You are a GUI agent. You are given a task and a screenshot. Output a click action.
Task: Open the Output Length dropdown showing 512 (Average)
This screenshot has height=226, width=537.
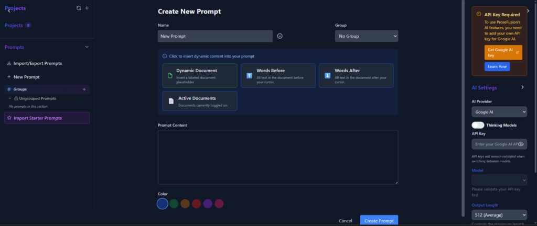pyautogui.click(x=499, y=214)
